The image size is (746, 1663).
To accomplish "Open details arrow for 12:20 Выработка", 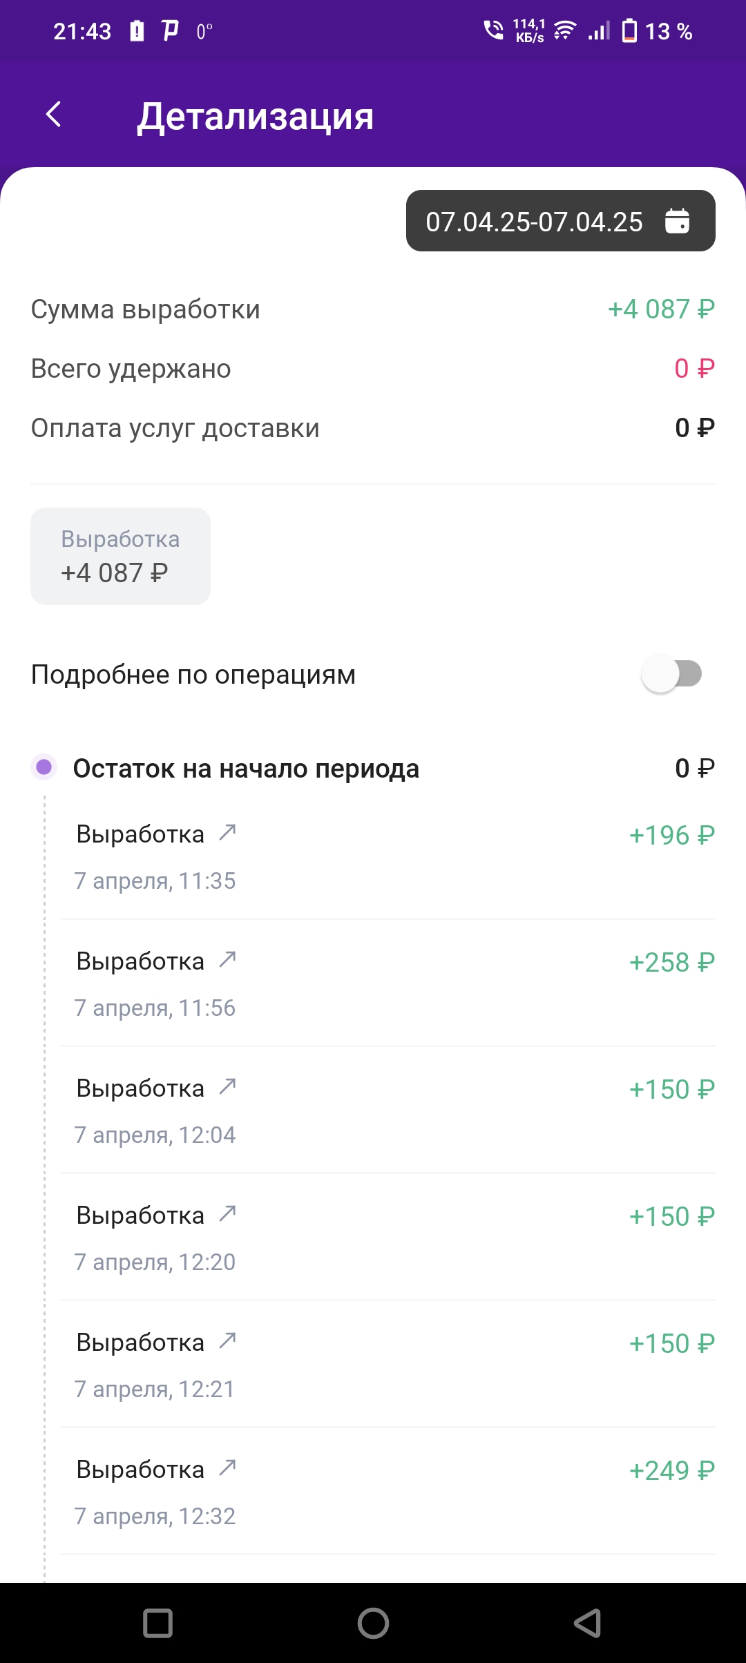I will click(228, 1214).
